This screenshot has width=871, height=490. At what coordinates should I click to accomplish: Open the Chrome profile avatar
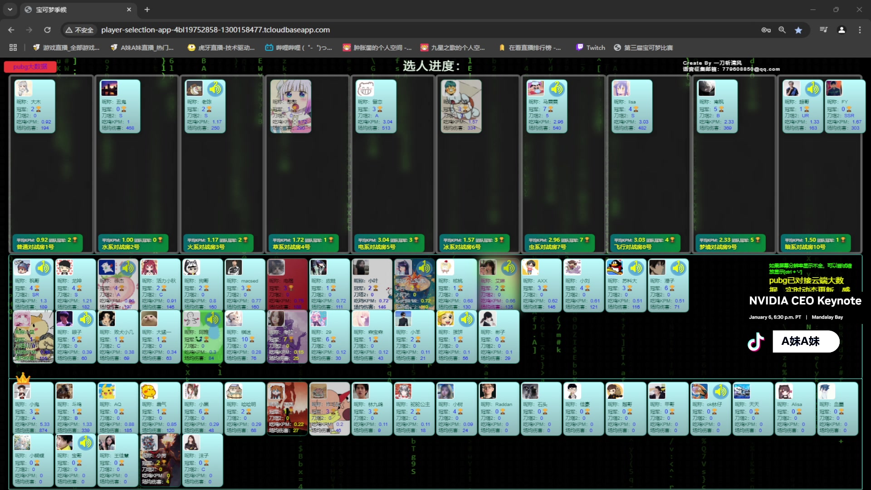842,30
